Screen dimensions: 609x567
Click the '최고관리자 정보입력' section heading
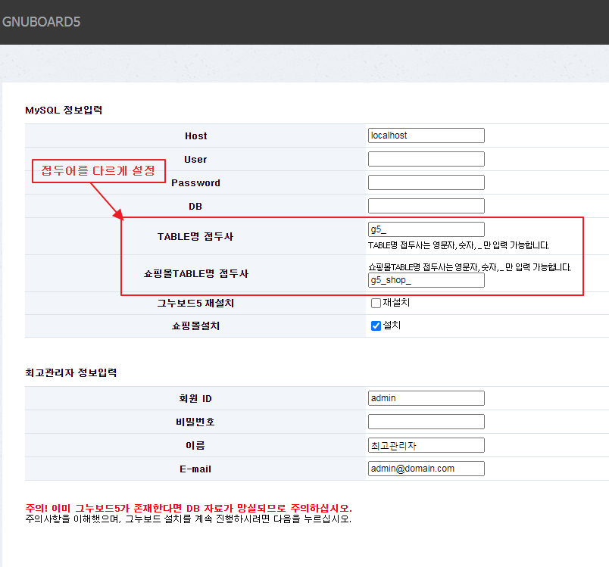pyautogui.click(x=71, y=373)
